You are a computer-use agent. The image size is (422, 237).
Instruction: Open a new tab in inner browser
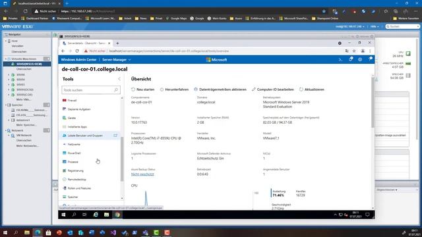[117, 43]
